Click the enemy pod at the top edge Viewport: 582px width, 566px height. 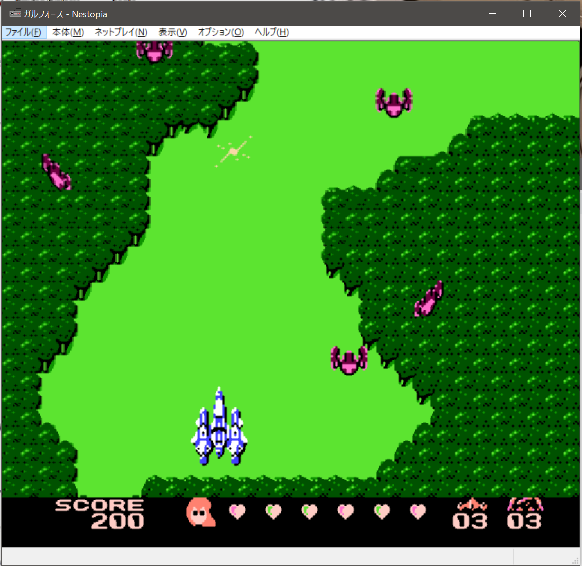pyautogui.click(x=154, y=51)
